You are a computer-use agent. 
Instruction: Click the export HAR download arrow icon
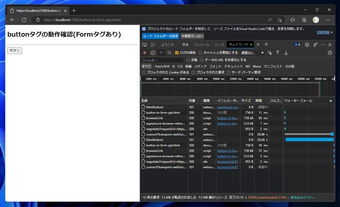[286, 53]
